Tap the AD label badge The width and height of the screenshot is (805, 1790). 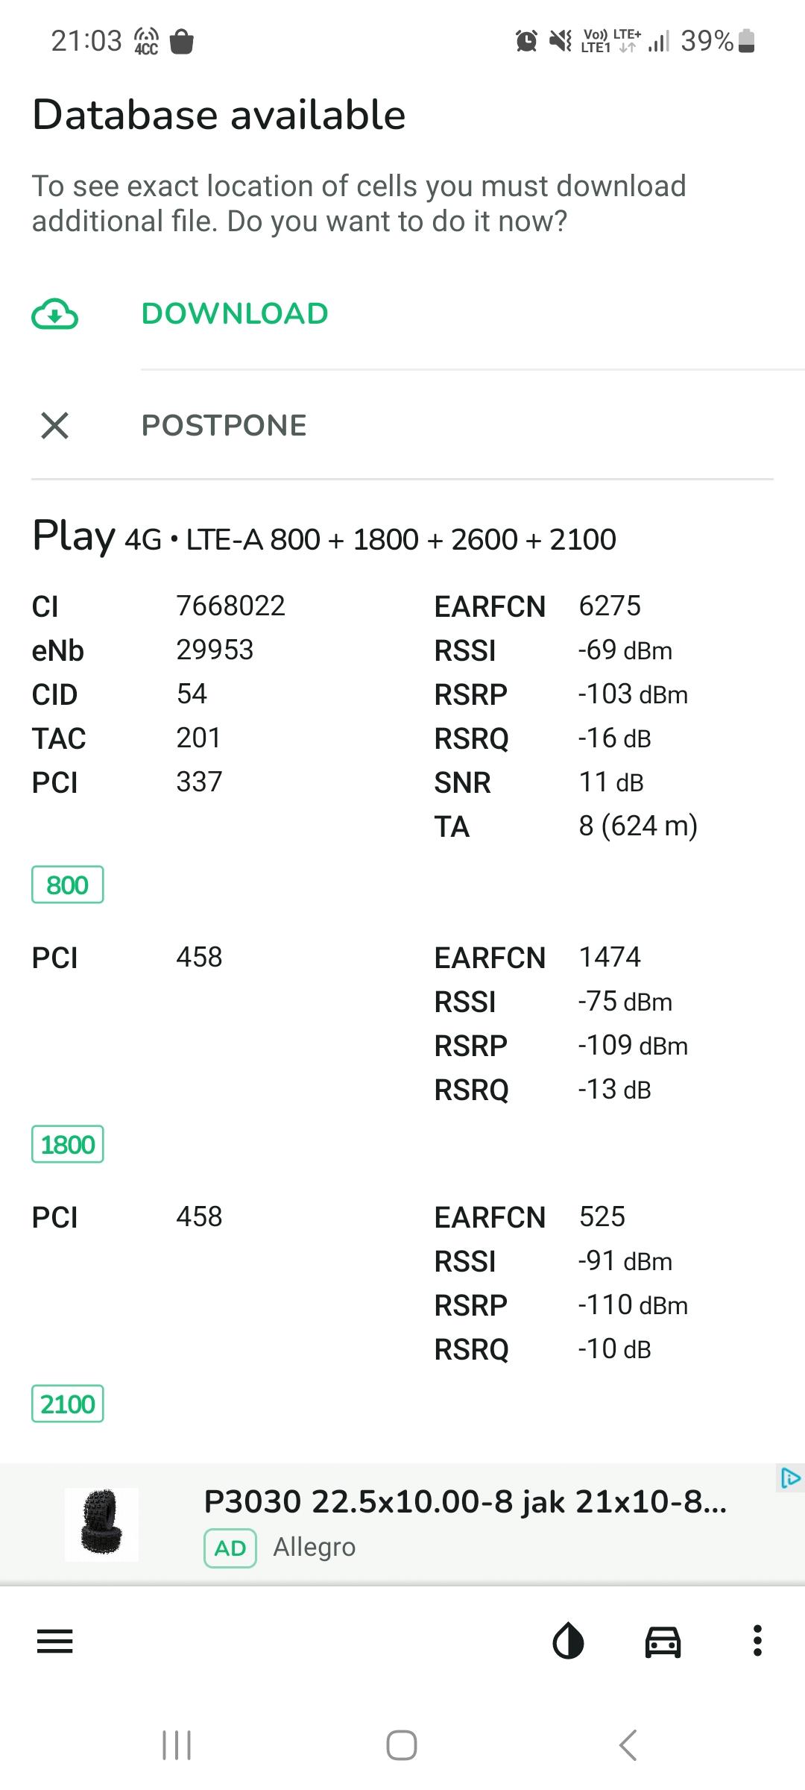[x=230, y=1548]
